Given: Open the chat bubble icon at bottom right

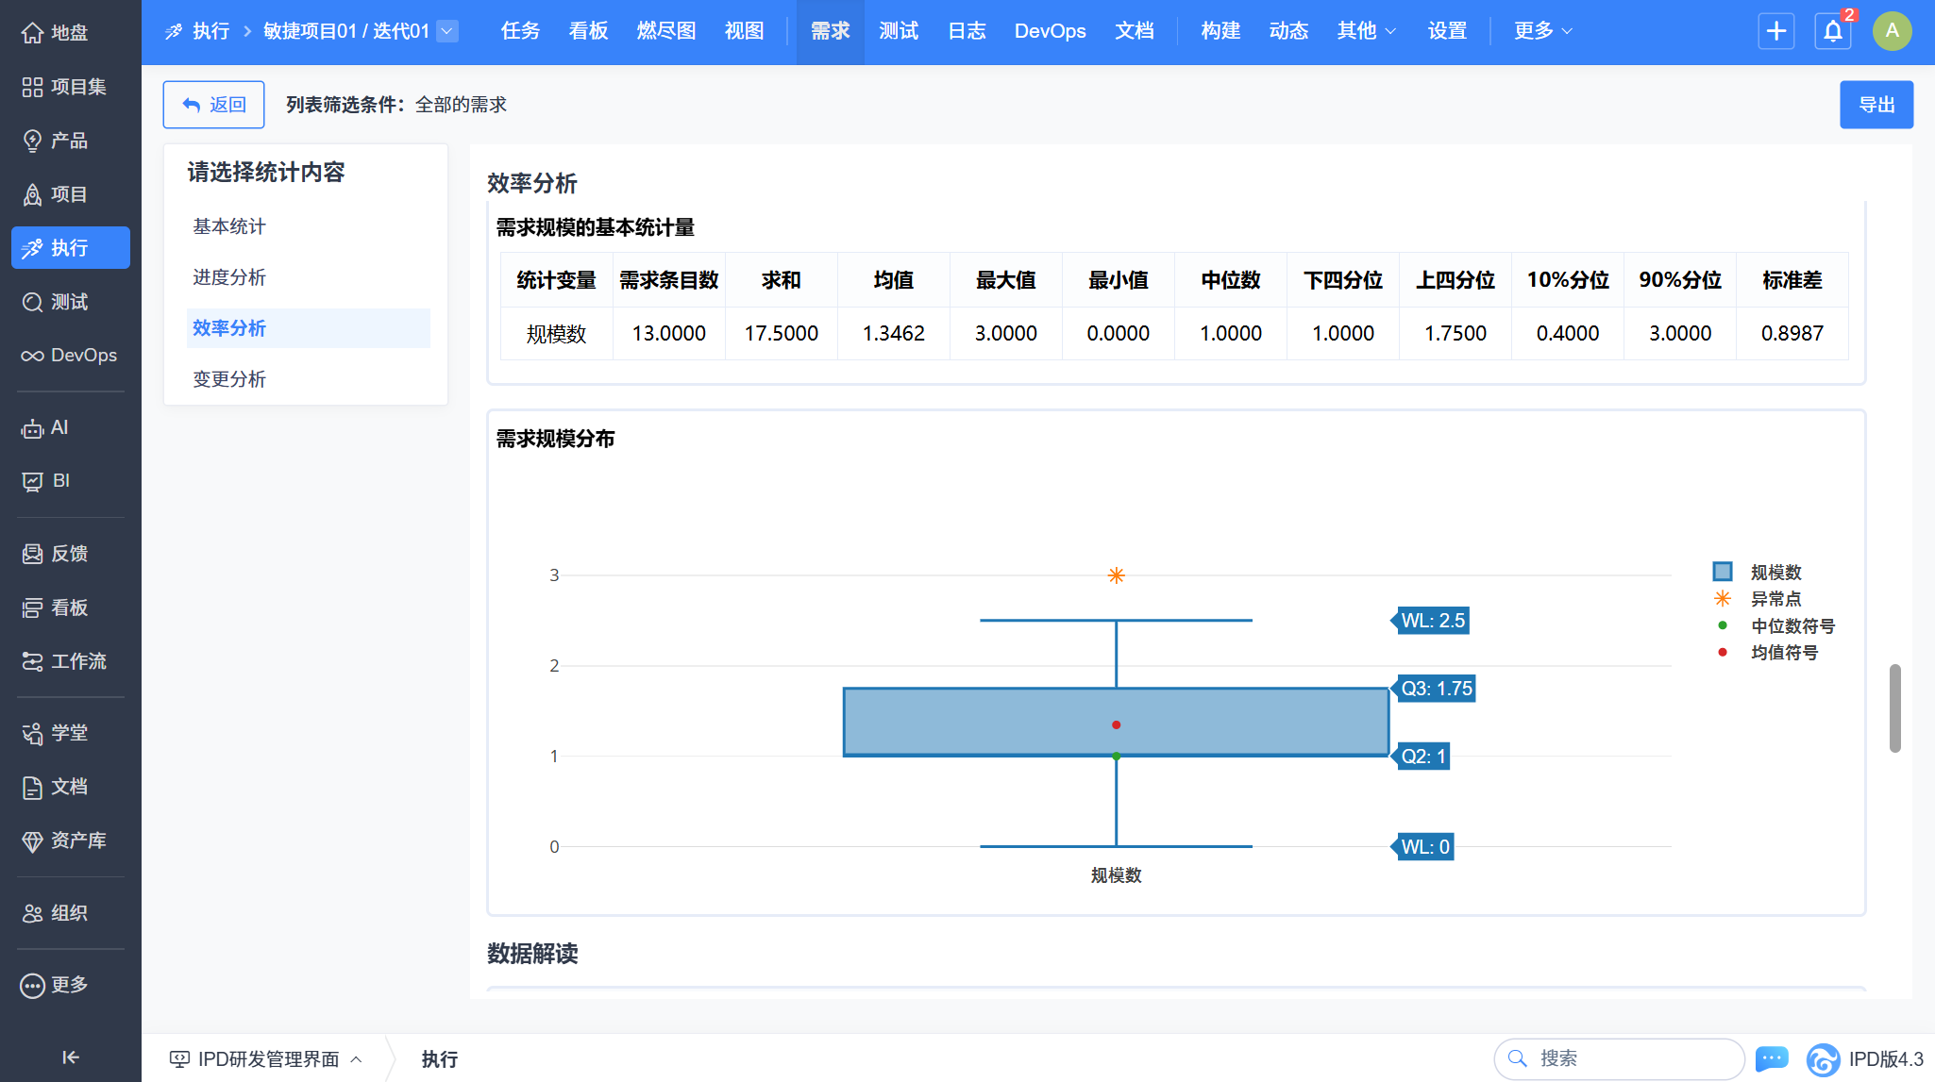Looking at the screenshot, I should (x=1771, y=1058).
